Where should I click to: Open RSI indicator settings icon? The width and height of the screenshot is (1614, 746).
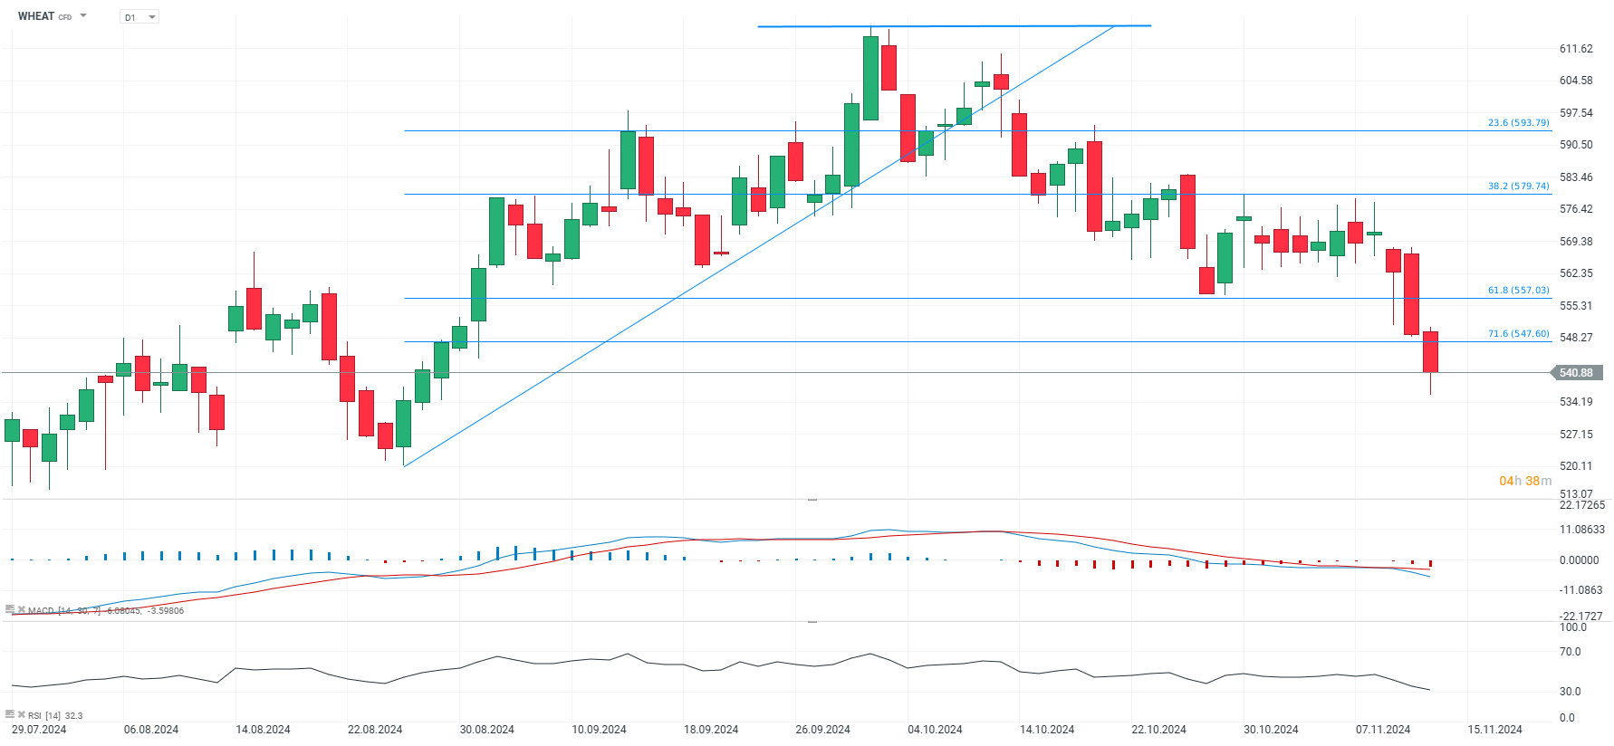10,714
